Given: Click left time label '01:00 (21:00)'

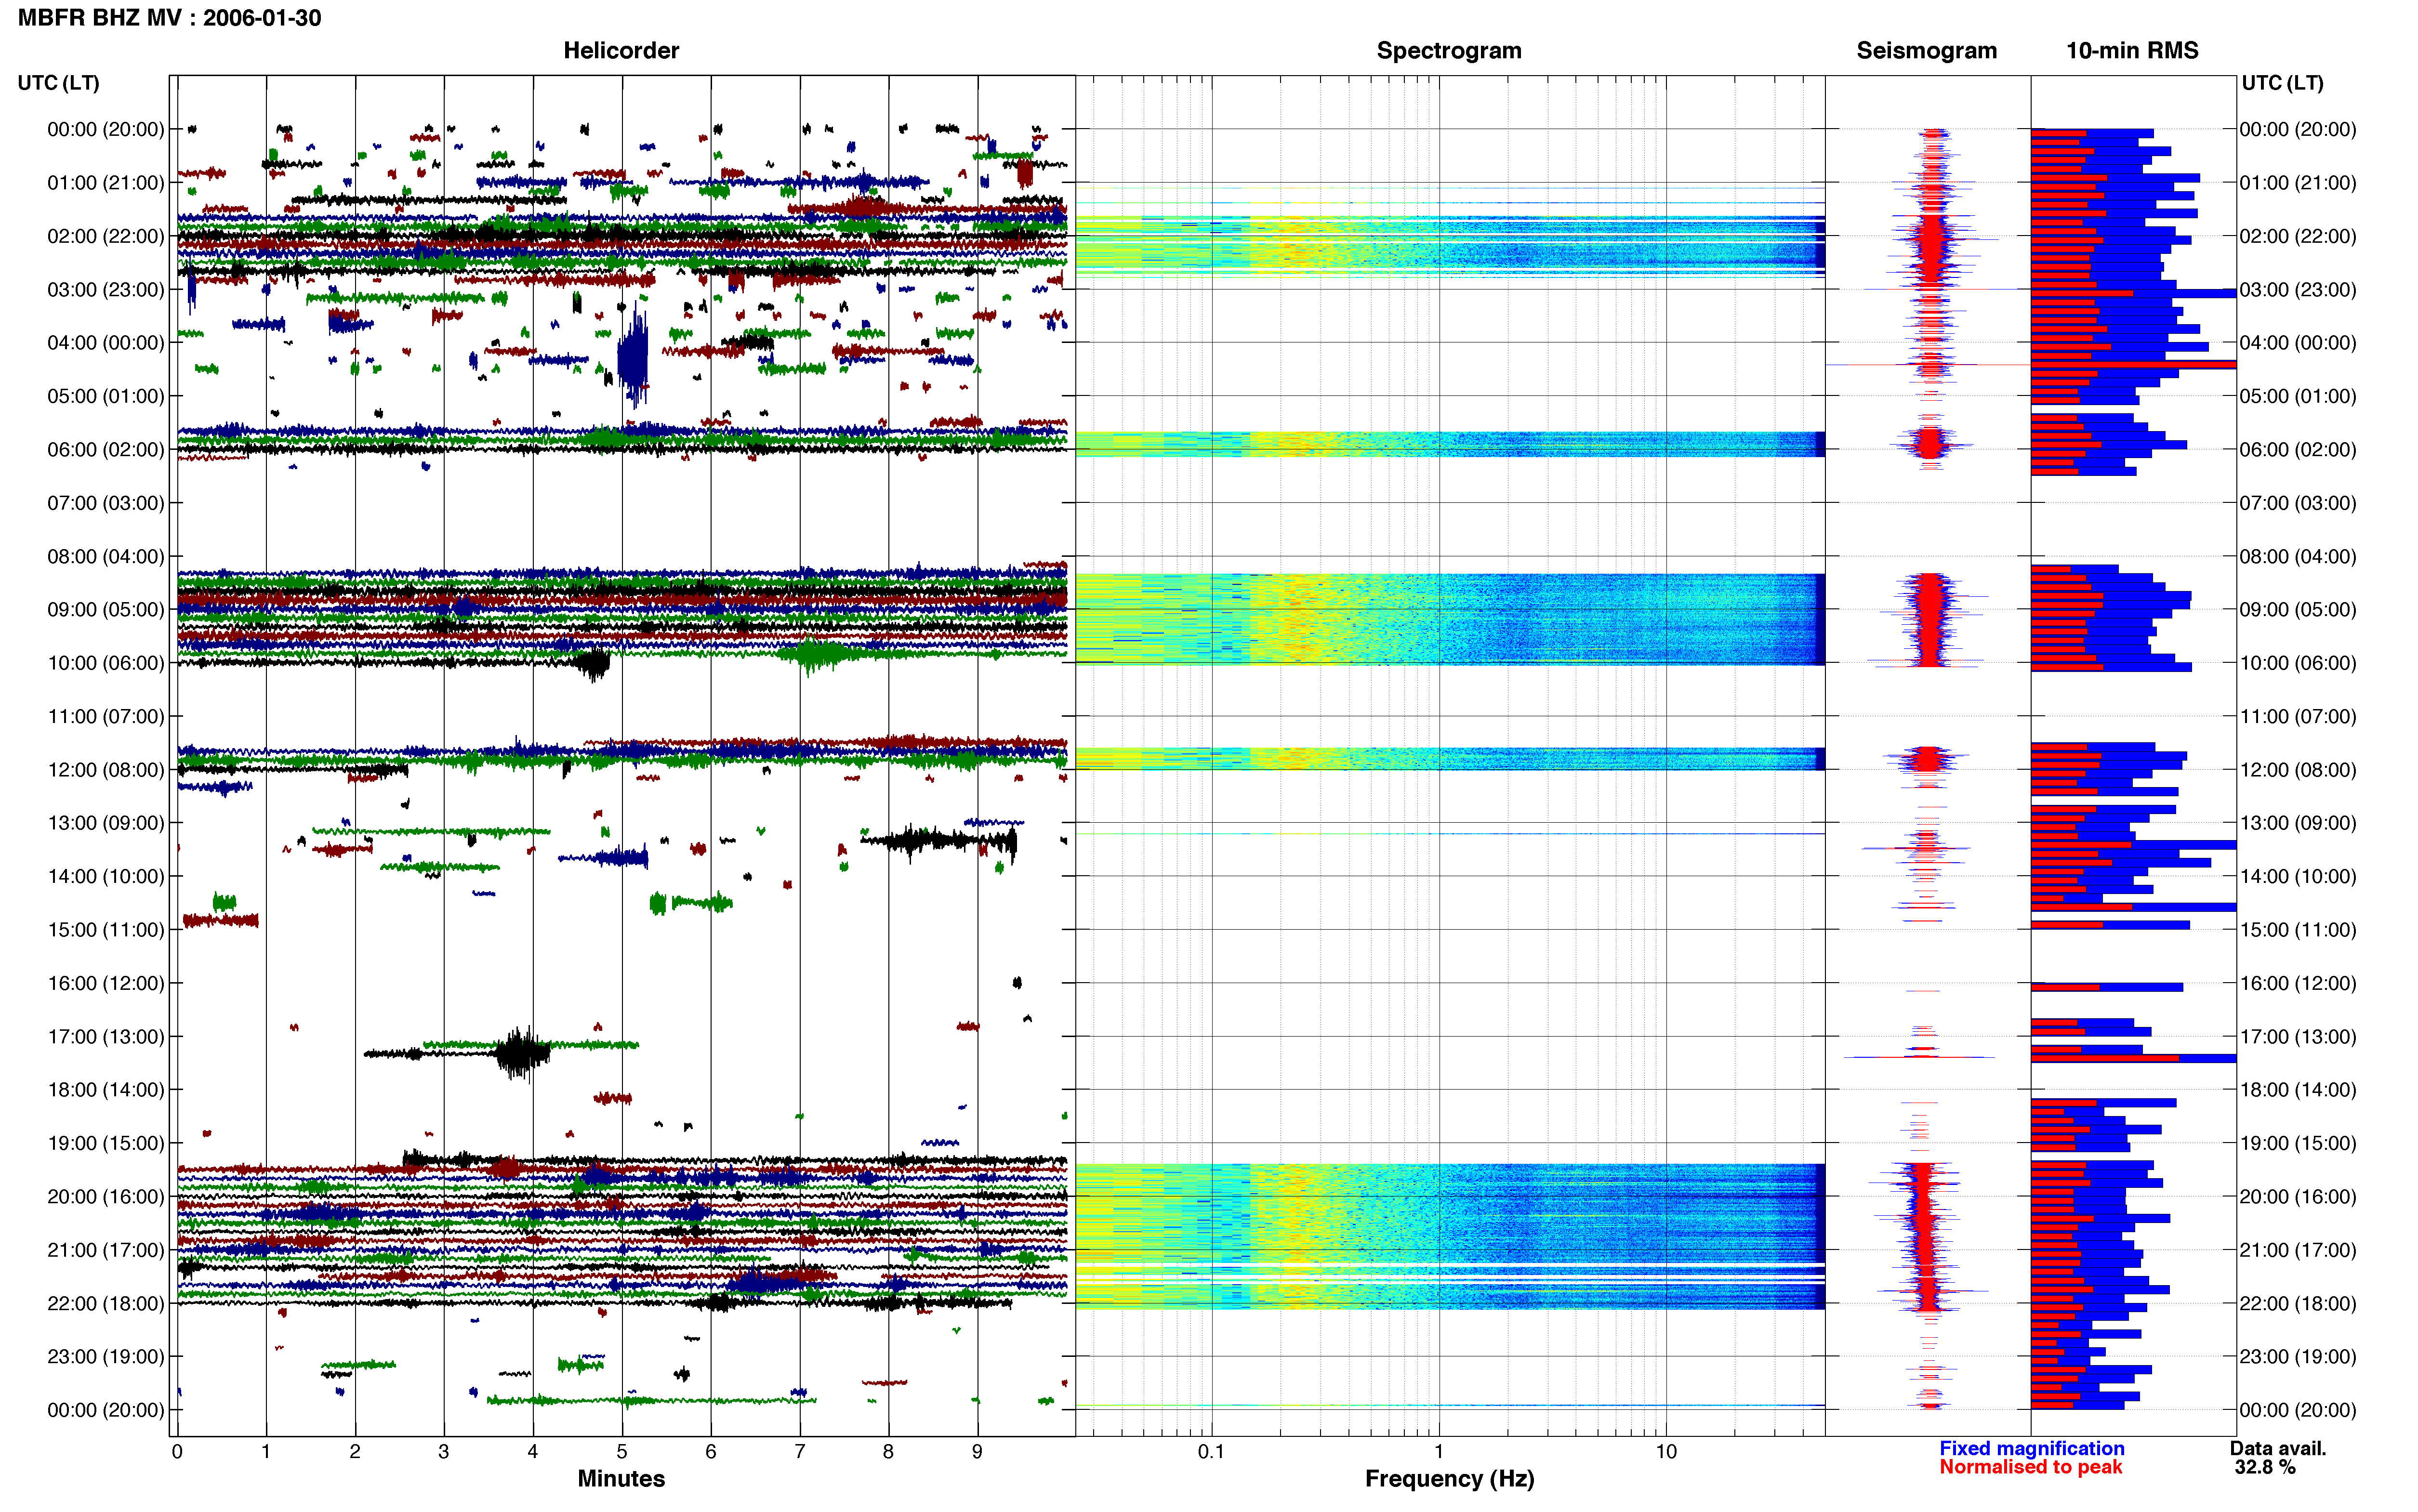Looking at the screenshot, I should click(x=106, y=183).
